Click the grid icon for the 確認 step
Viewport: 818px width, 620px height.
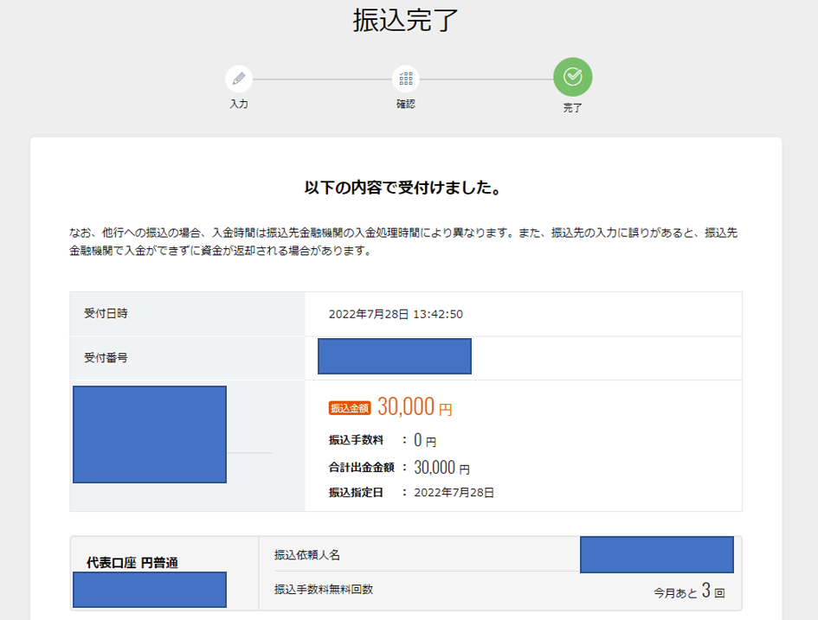coord(405,79)
